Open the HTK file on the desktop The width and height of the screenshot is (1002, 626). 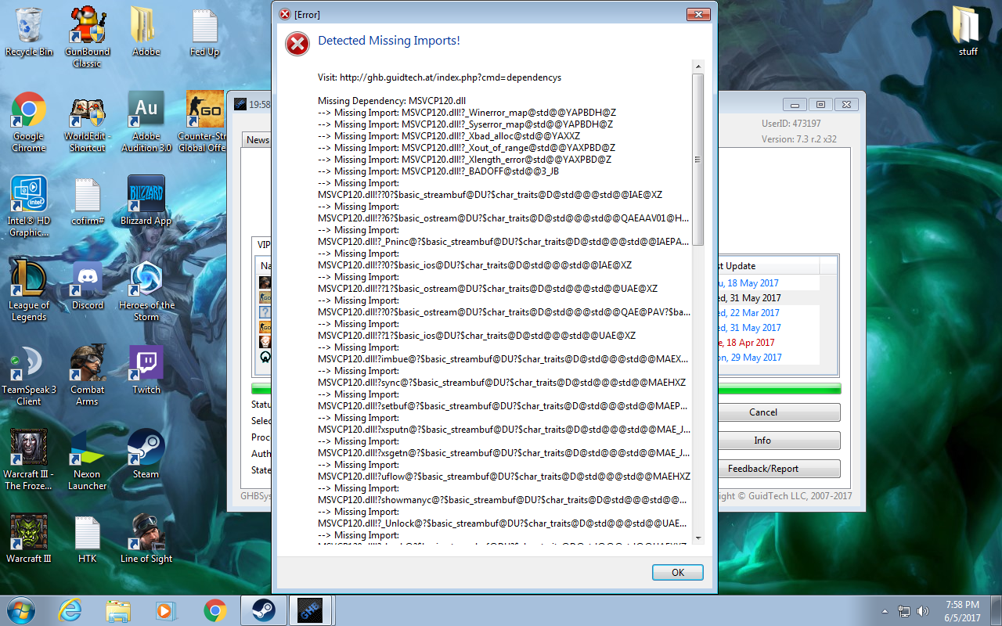88,540
